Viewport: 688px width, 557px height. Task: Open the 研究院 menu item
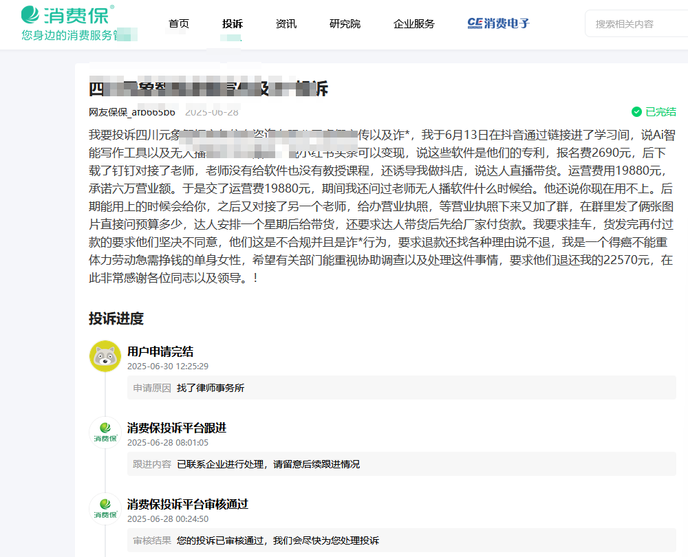345,23
